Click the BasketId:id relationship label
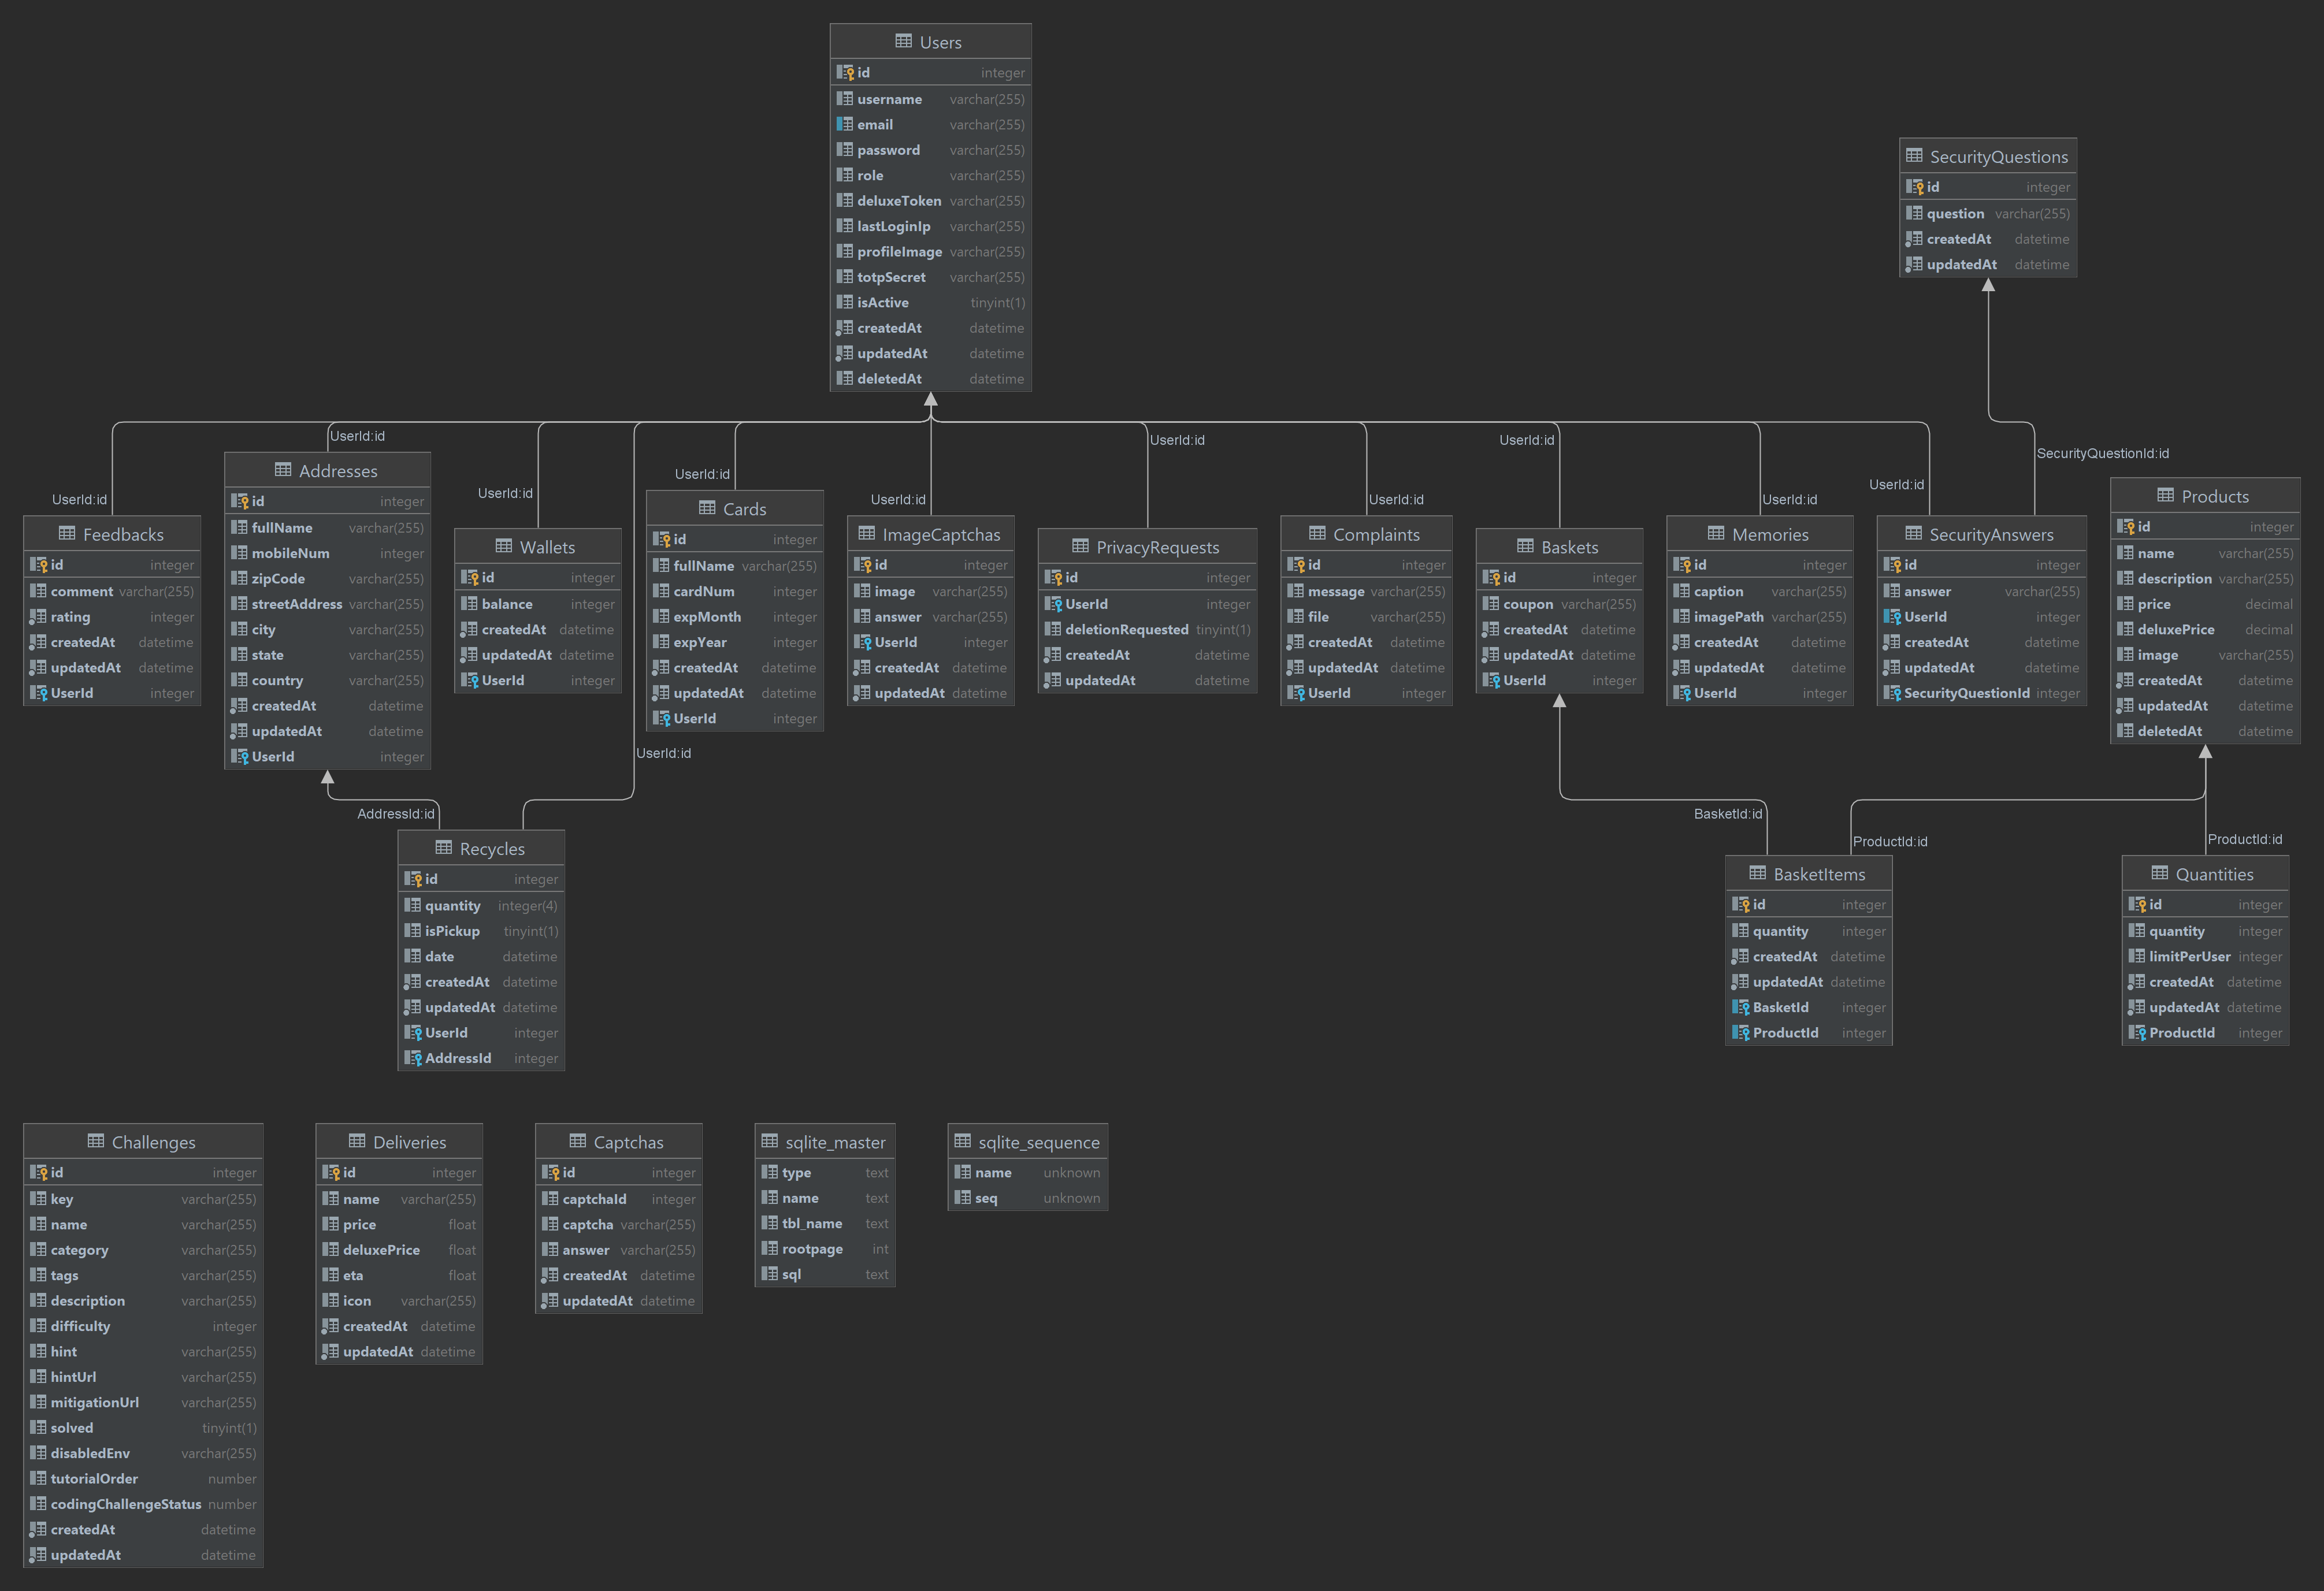This screenshot has height=1591, width=2324. (x=1728, y=814)
